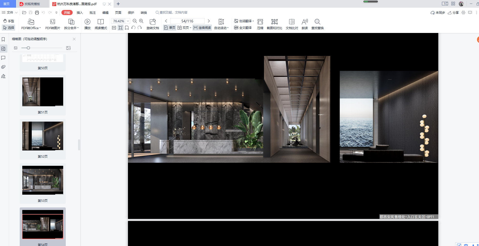Add a new tab with plus

[x=118, y=4]
